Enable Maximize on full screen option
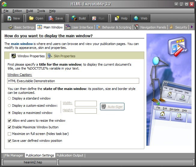This screenshot has width=196, height=167. (38, 134)
